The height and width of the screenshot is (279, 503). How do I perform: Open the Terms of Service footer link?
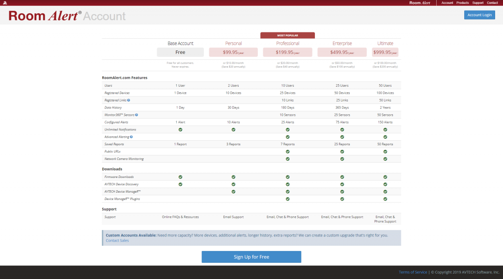413,272
